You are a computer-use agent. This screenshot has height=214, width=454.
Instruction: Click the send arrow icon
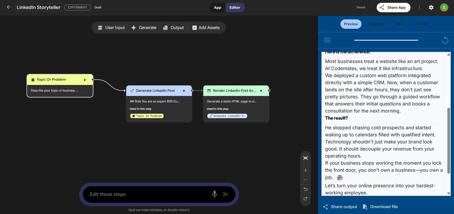(x=226, y=194)
